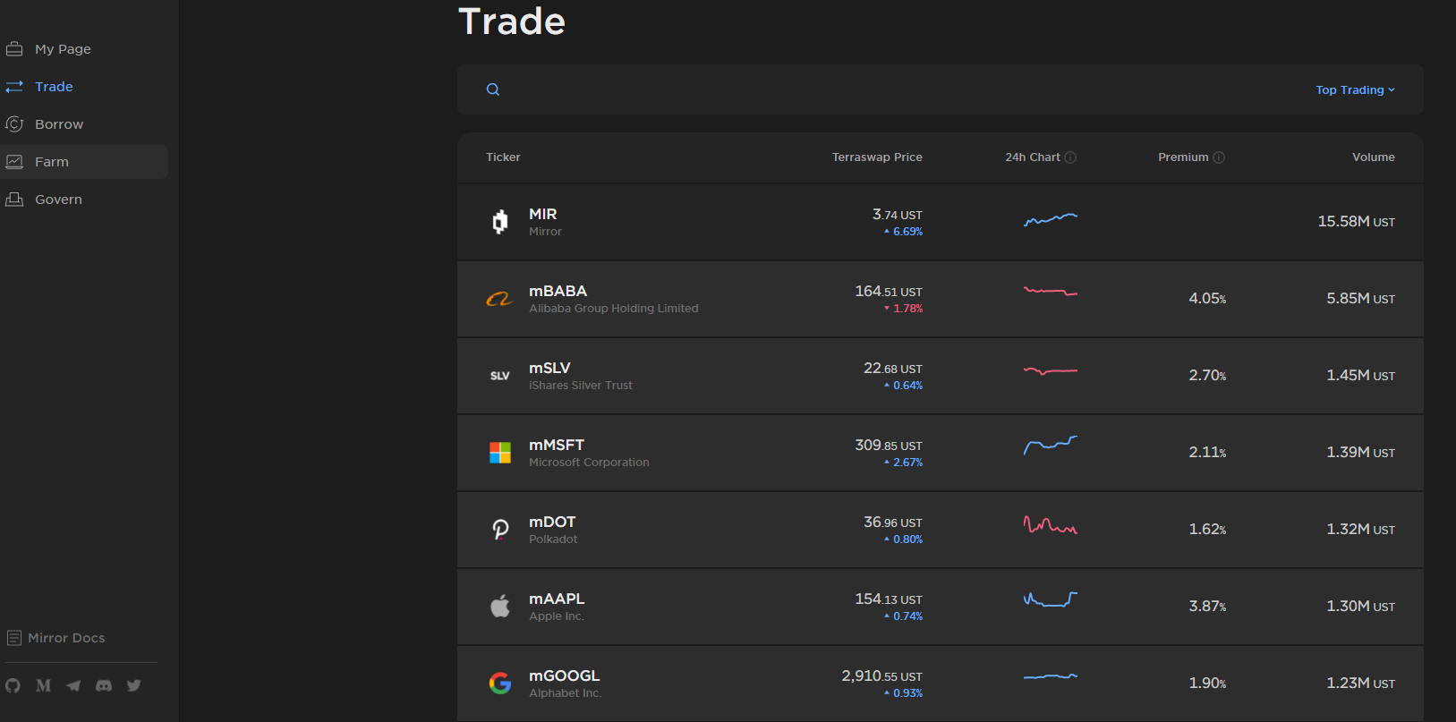Screen dimensions: 1456x722
Task: Click the mBABA 24h chart sparkline
Action: 1051,291
